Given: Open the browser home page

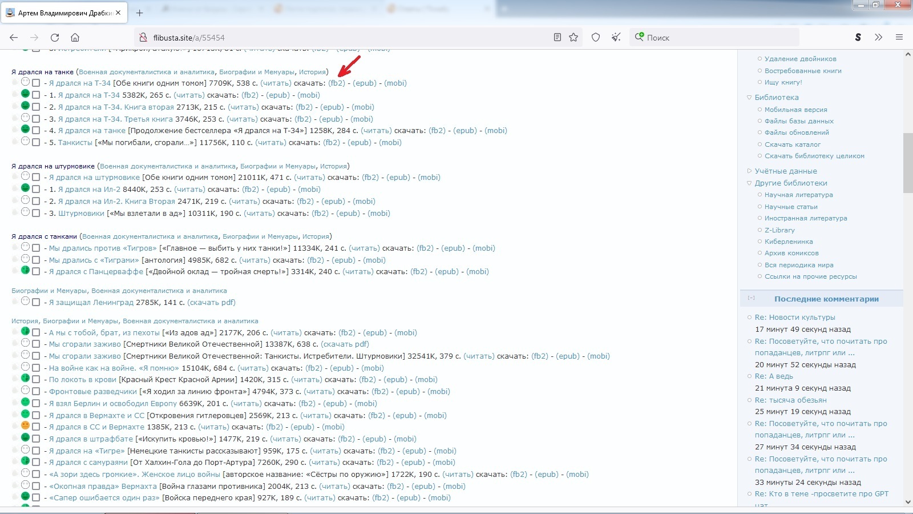Looking at the screenshot, I should click(75, 38).
